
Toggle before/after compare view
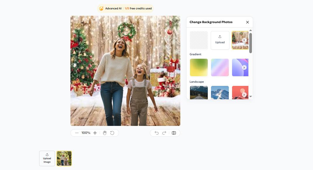point(174,133)
